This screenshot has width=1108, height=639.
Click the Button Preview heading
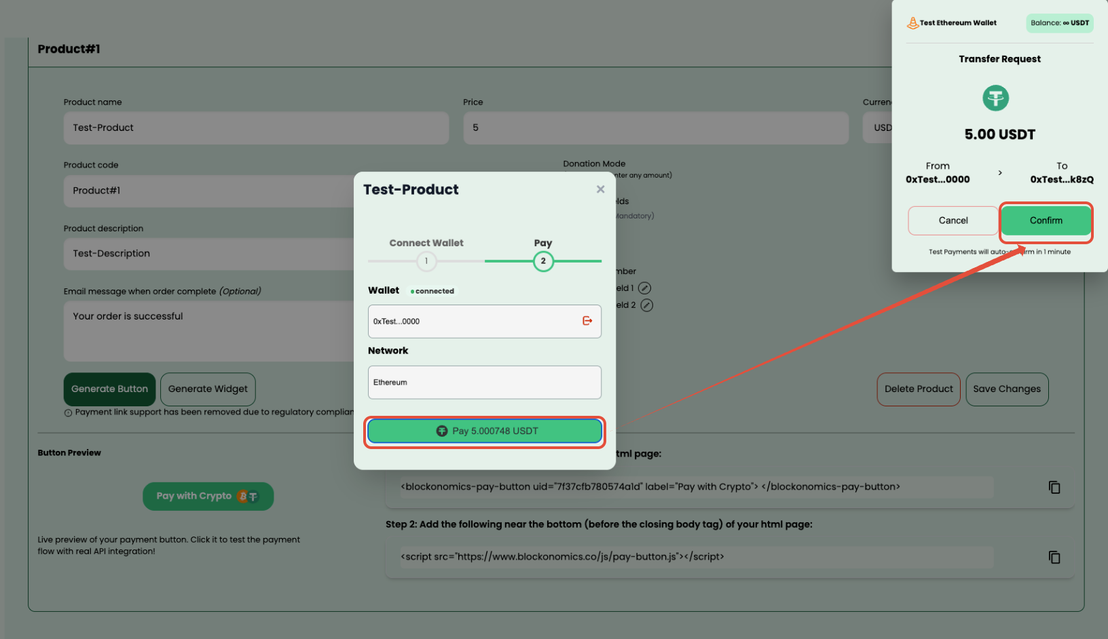(x=69, y=453)
